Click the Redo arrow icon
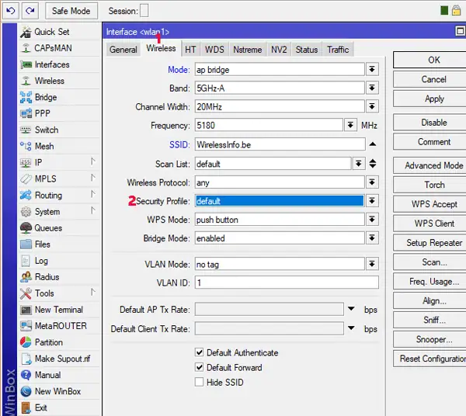 click(x=30, y=11)
